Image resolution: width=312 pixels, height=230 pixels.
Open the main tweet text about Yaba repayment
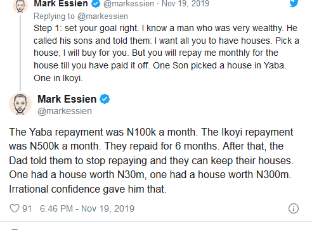tap(151, 160)
